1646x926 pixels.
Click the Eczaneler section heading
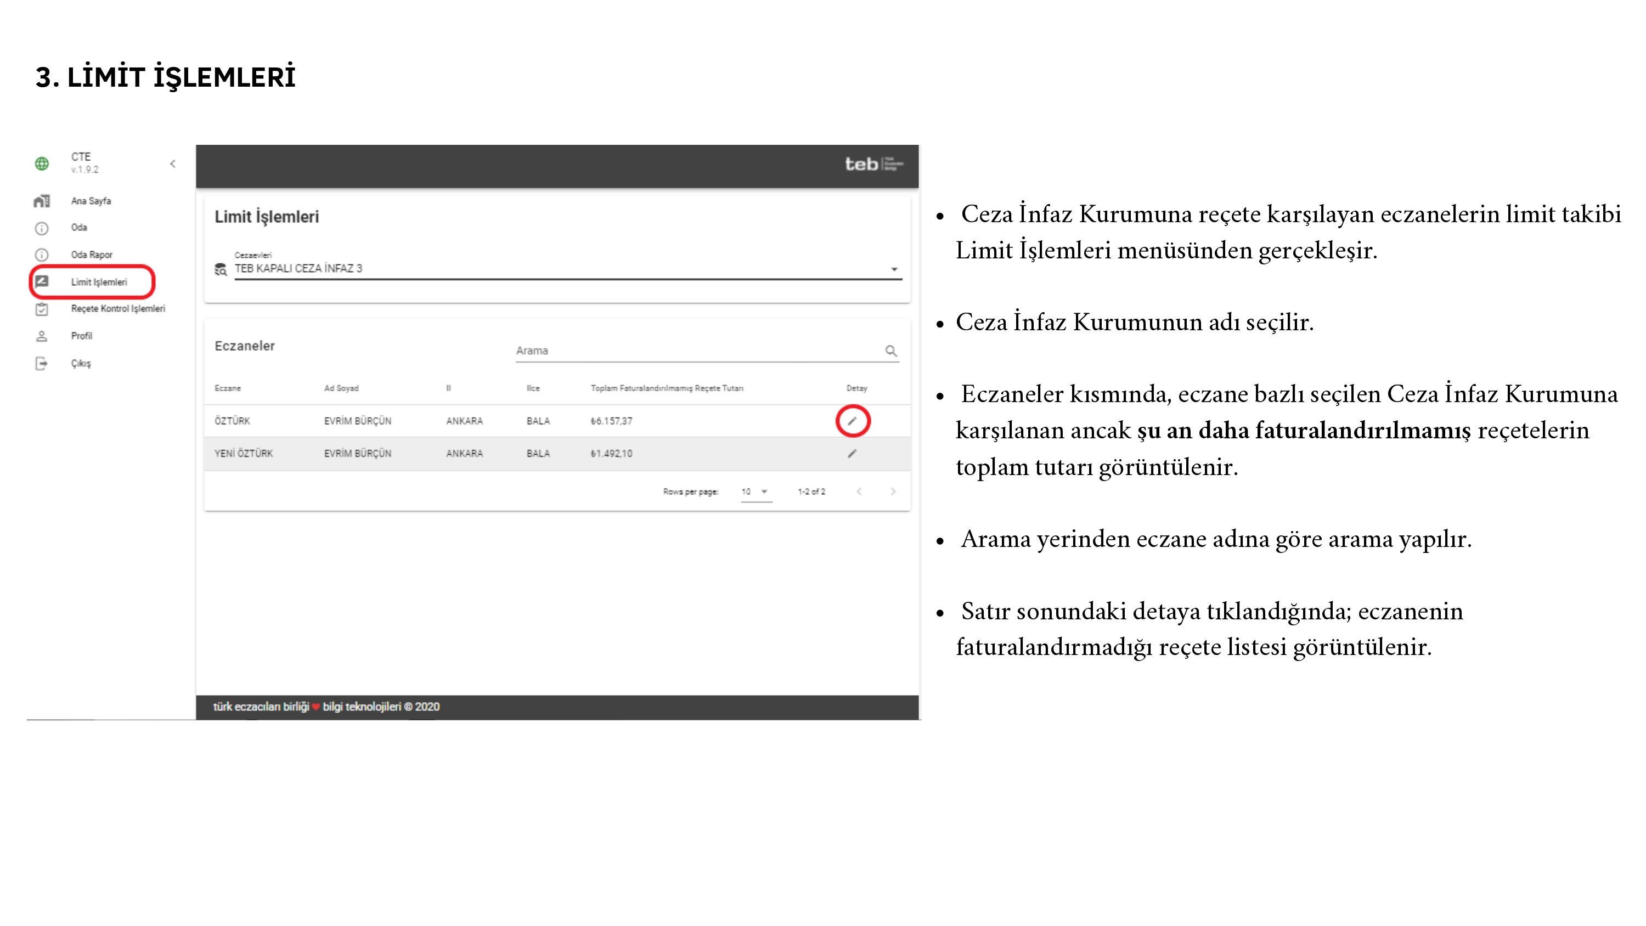244,346
